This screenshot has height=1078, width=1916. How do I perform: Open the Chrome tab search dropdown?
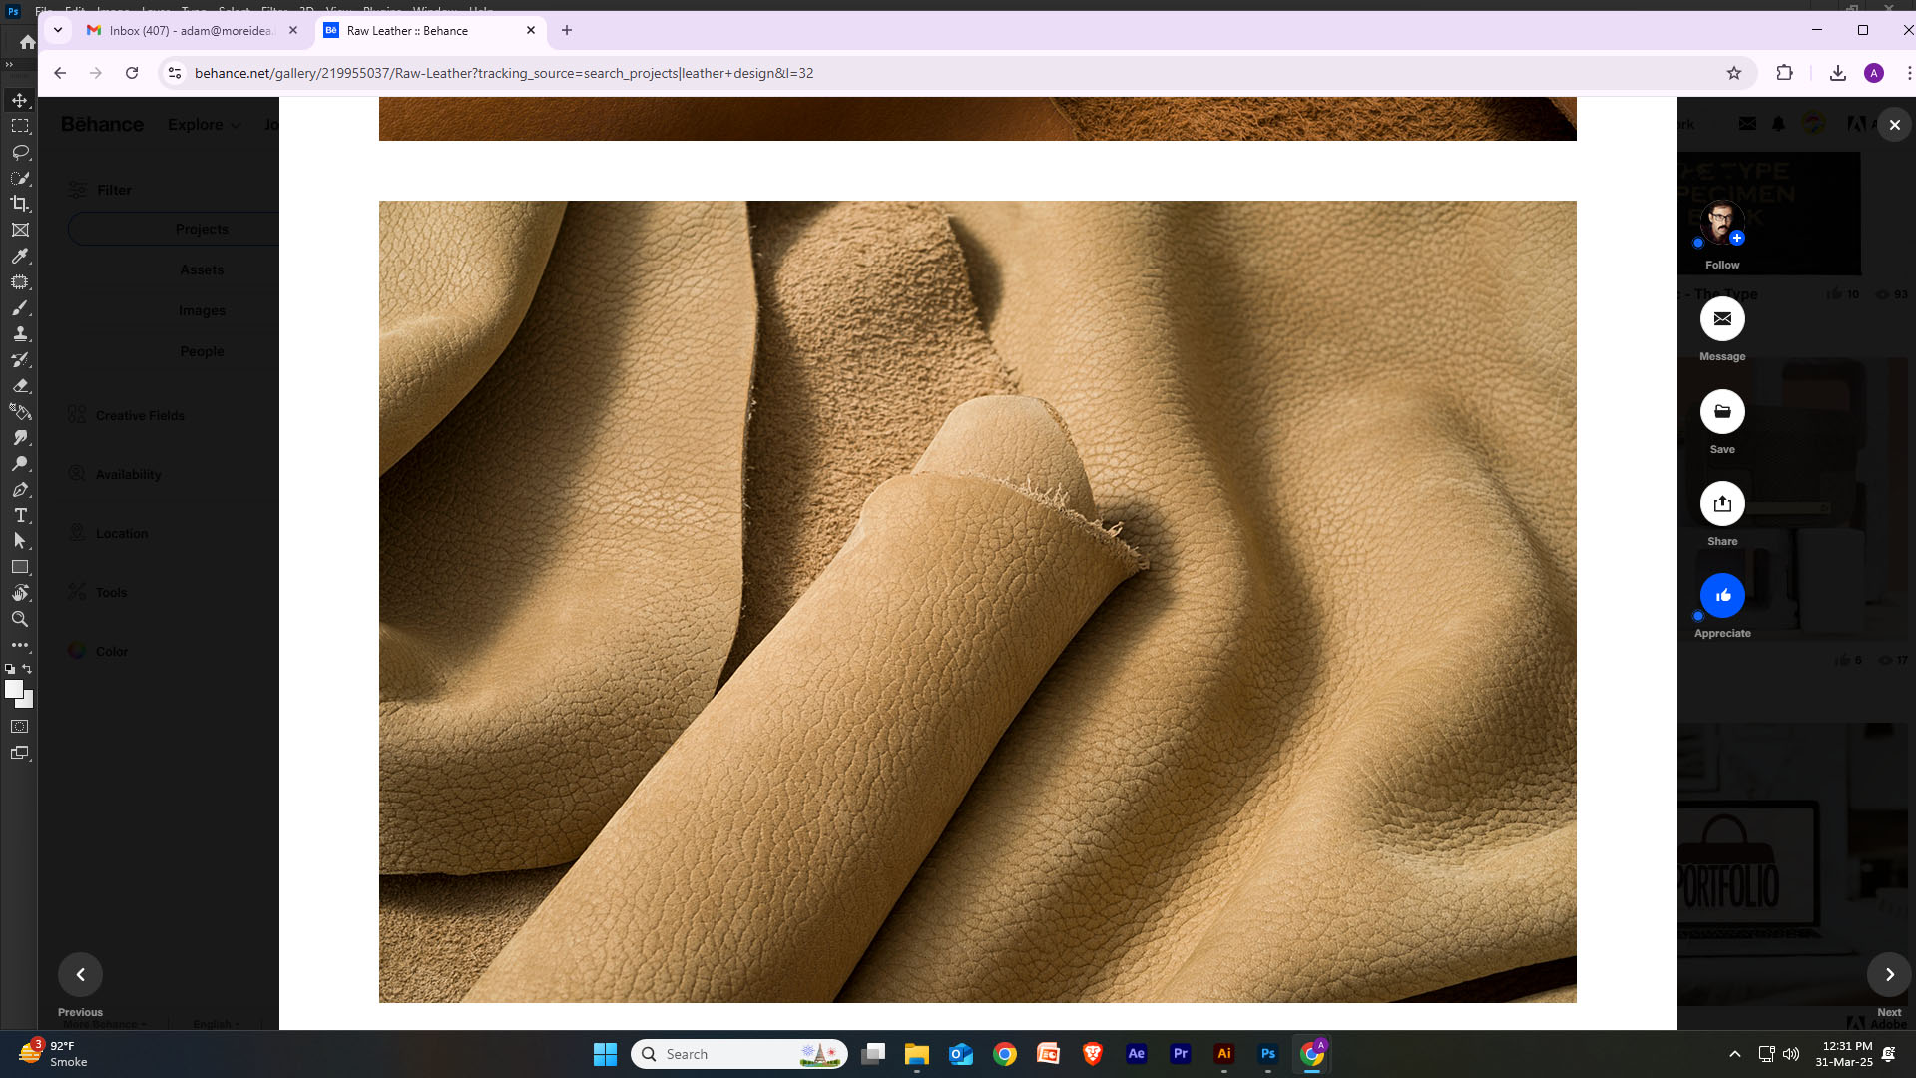(58, 30)
